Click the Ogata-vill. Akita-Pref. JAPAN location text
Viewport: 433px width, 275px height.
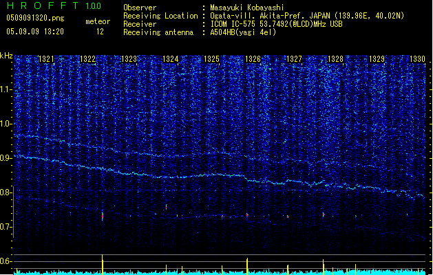click(307, 16)
